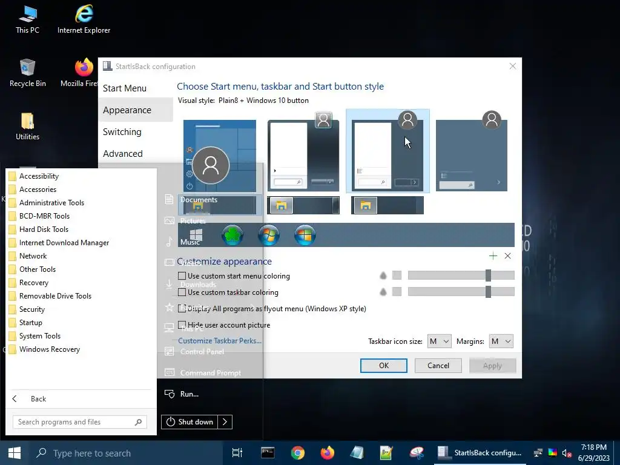Expand Shut down options arrow
The image size is (620, 465).
pyautogui.click(x=225, y=422)
